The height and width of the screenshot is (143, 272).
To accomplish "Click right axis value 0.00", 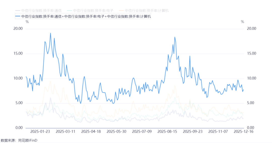I will click(251, 128).
